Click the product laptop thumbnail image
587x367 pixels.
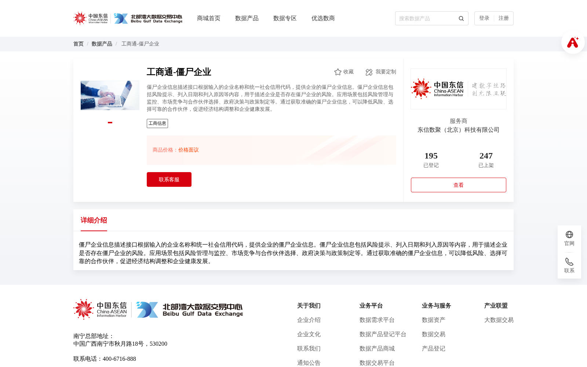pos(110,95)
